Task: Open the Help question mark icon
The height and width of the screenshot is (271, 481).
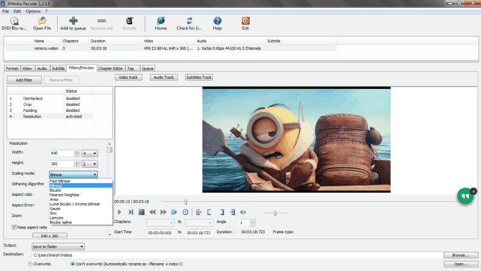Action: coord(217,21)
